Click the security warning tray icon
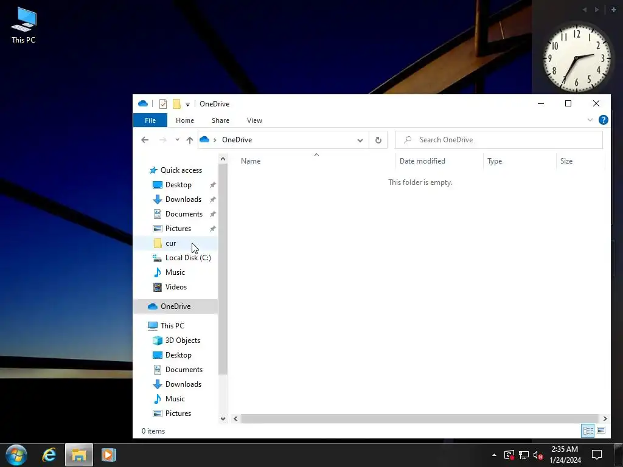The height and width of the screenshot is (467, 623). click(x=509, y=455)
